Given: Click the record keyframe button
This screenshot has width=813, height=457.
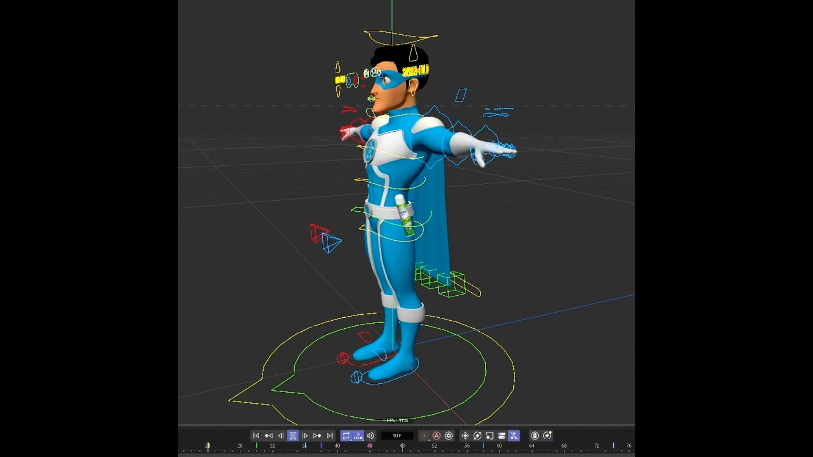Looking at the screenshot, I should (425, 436).
